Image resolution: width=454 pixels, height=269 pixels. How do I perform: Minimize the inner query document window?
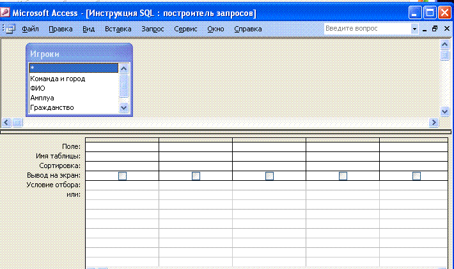point(425,29)
